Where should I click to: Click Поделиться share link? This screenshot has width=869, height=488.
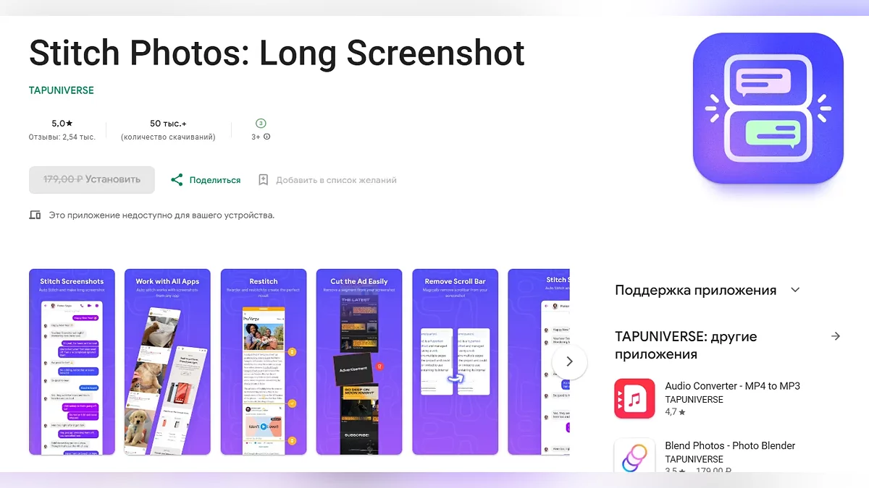(x=215, y=180)
